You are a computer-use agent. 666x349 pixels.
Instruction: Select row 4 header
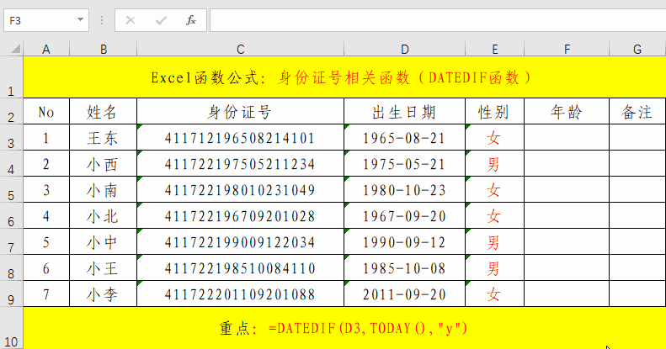(x=12, y=163)
